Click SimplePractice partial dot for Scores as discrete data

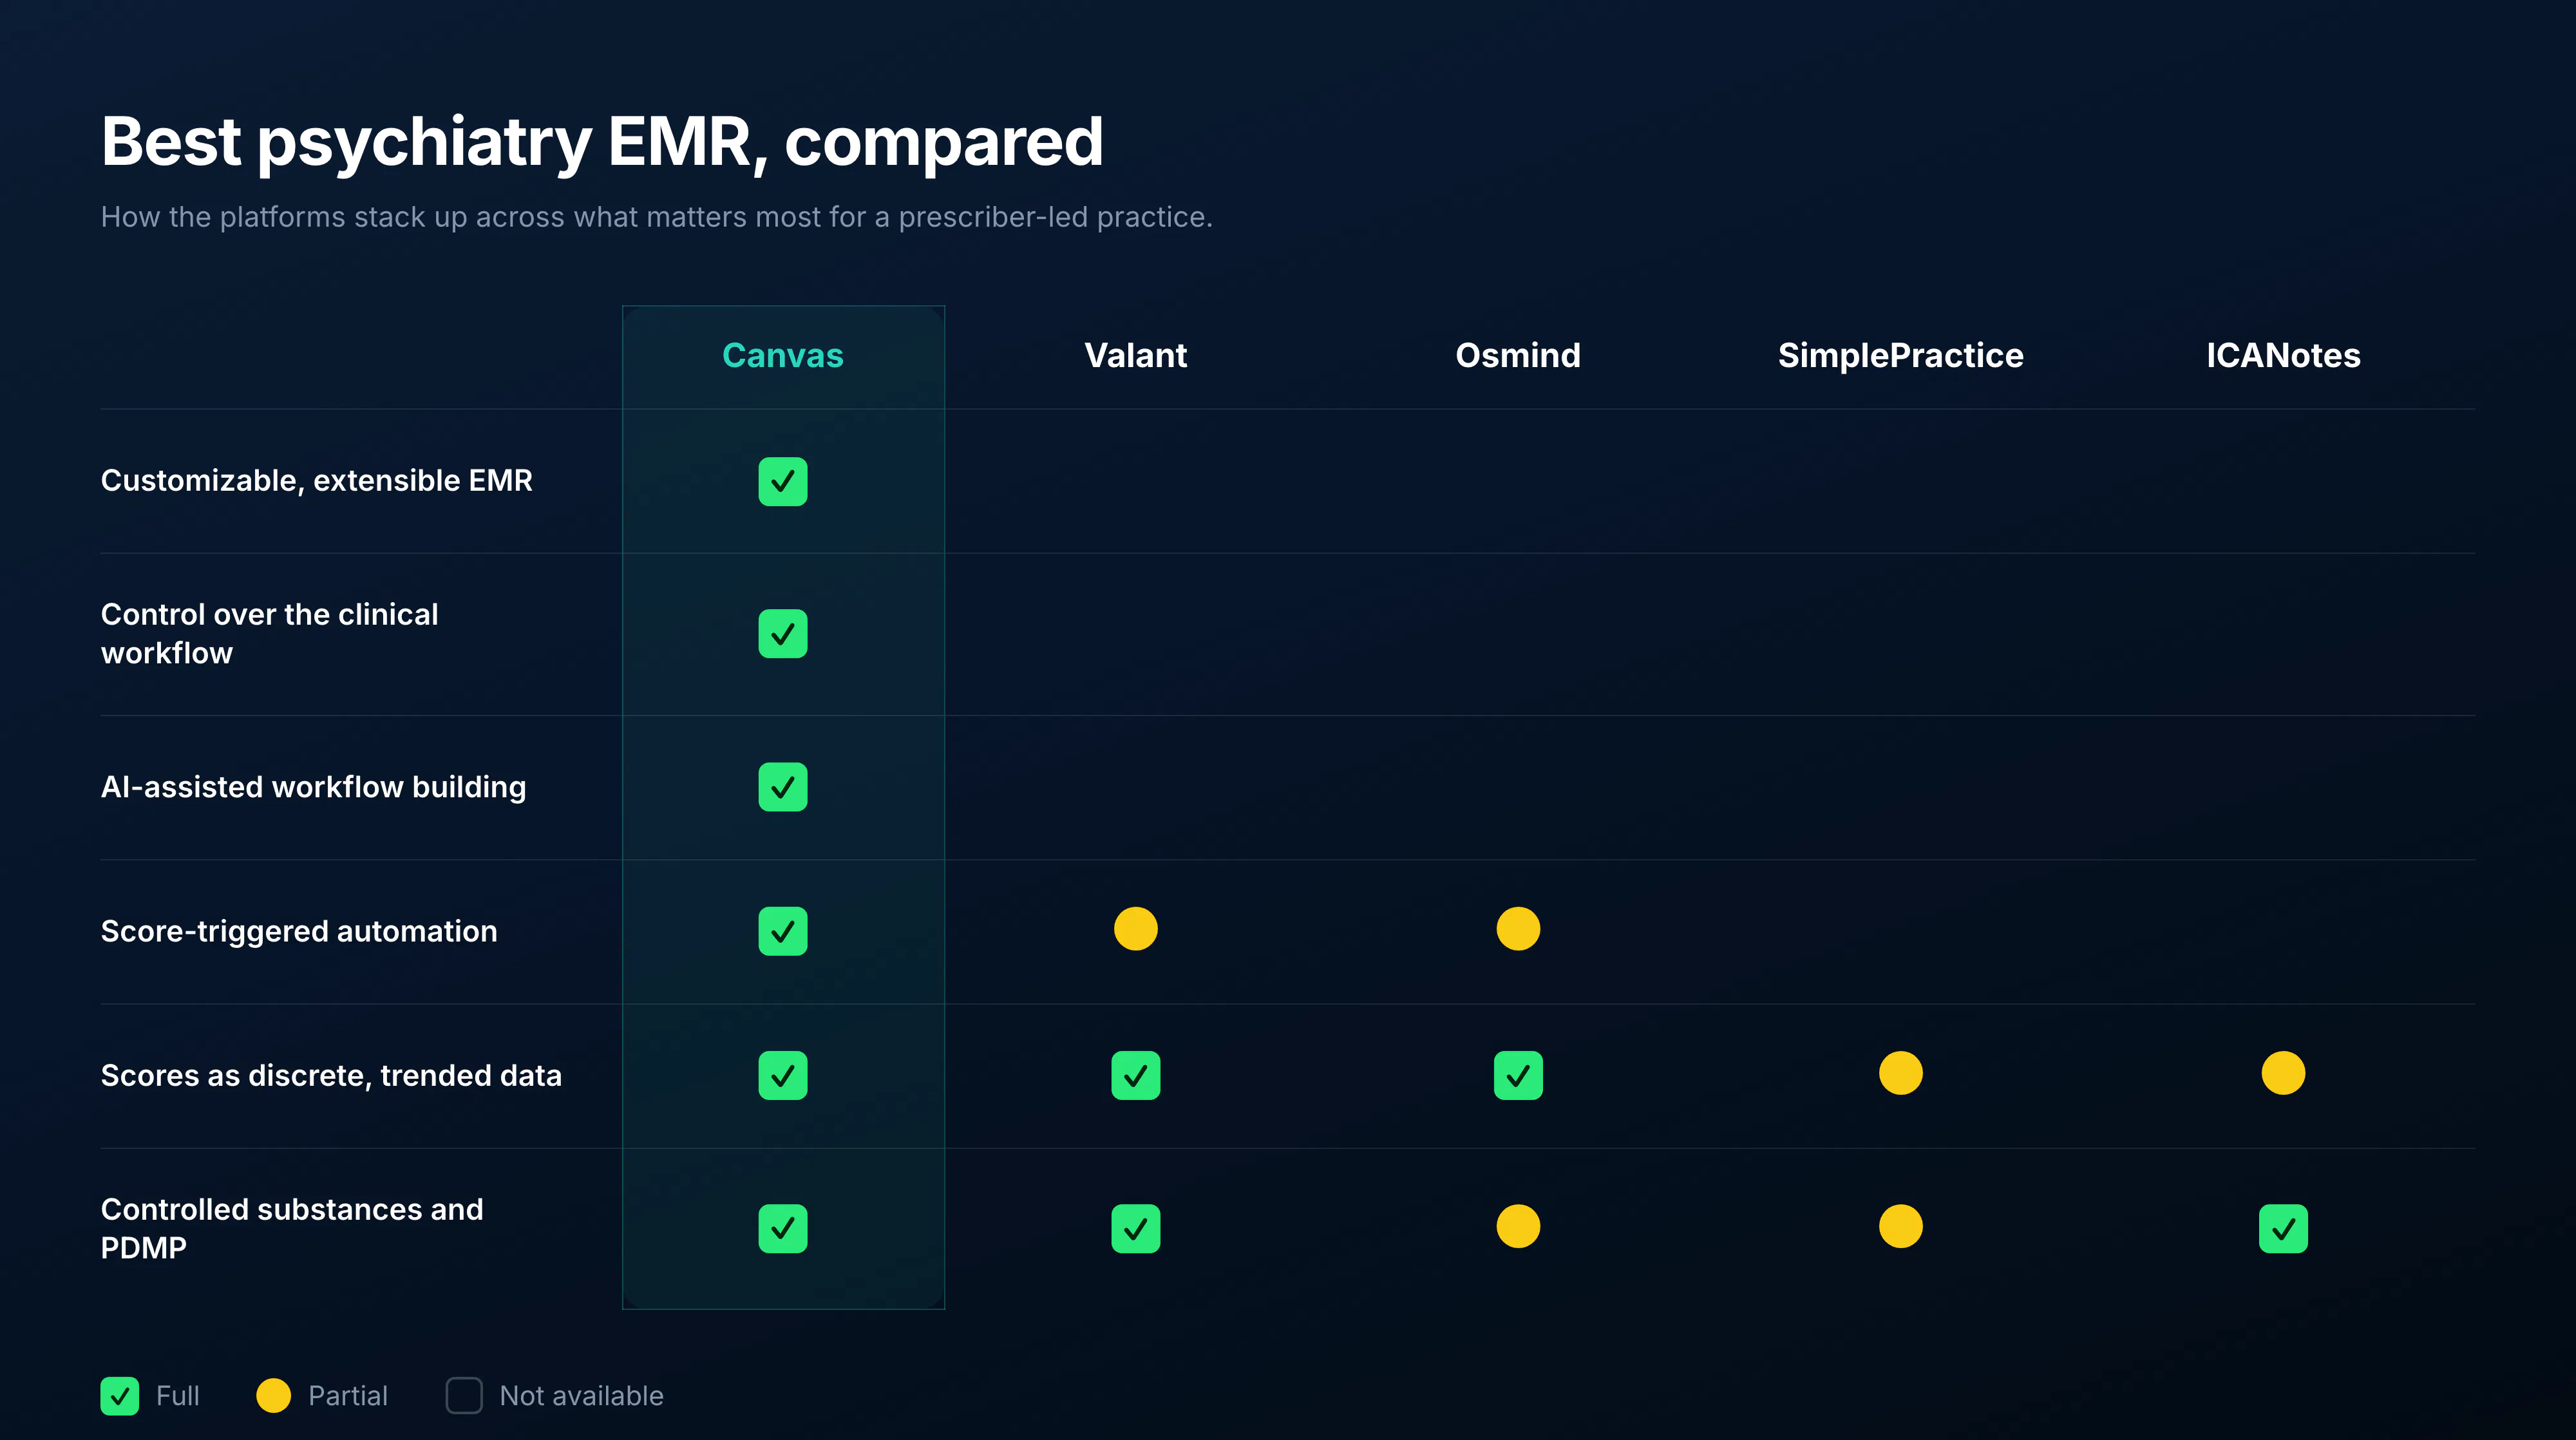[1900, 1073]
